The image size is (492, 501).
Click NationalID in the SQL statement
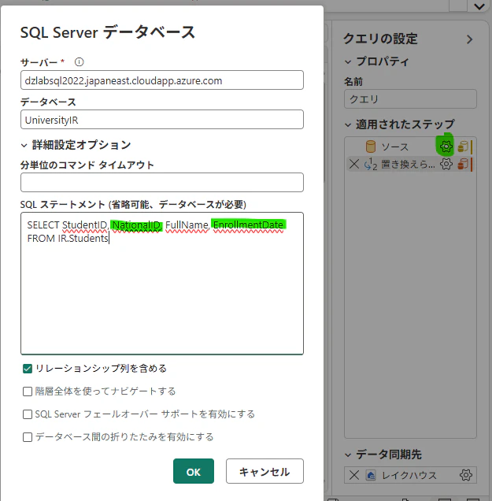point(136,225)
